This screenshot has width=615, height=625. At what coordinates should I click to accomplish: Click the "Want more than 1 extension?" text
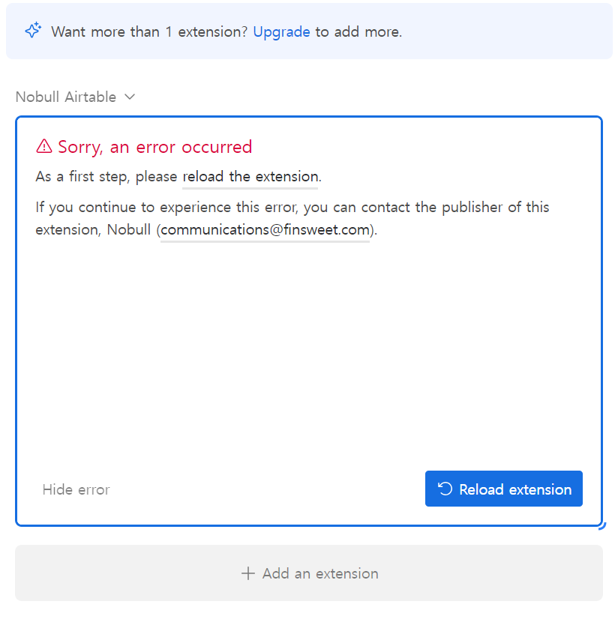(149, 32)
